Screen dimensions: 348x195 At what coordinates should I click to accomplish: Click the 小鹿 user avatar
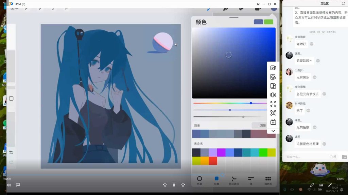coord(289,72)
